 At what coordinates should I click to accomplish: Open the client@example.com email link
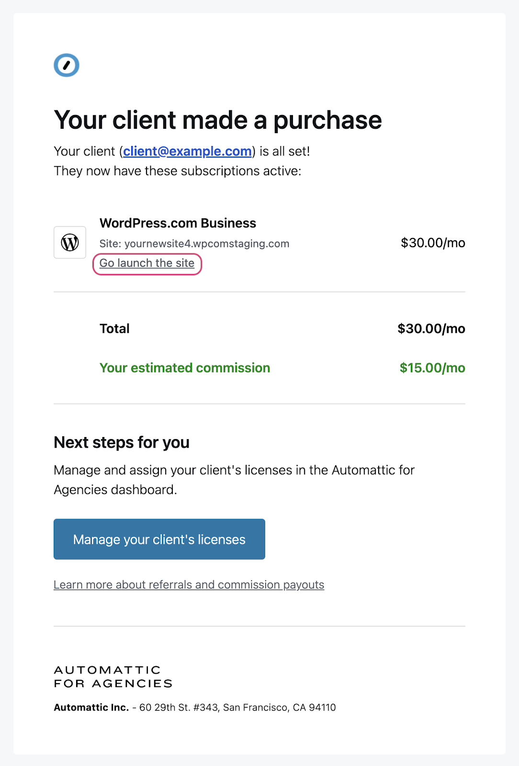pos(187,151)
